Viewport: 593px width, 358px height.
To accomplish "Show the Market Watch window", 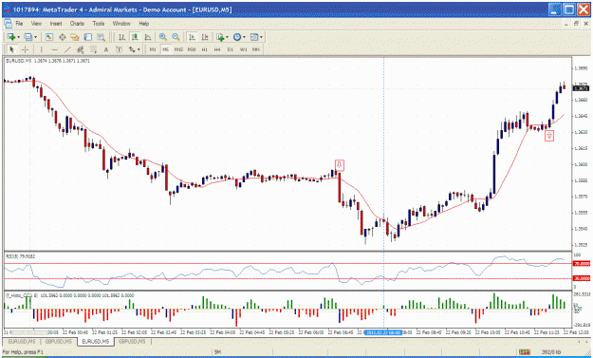I will (x=49, y=37).
